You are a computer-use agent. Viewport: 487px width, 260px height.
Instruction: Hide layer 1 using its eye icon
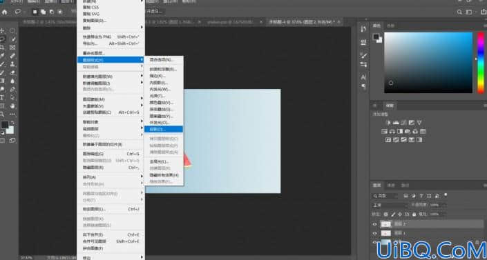[x=374, y=233]
